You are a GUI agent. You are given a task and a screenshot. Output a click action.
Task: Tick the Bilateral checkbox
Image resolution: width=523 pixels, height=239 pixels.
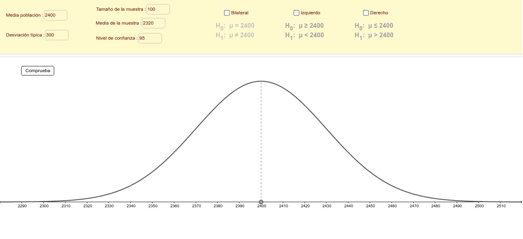click(x=227, y=13)
